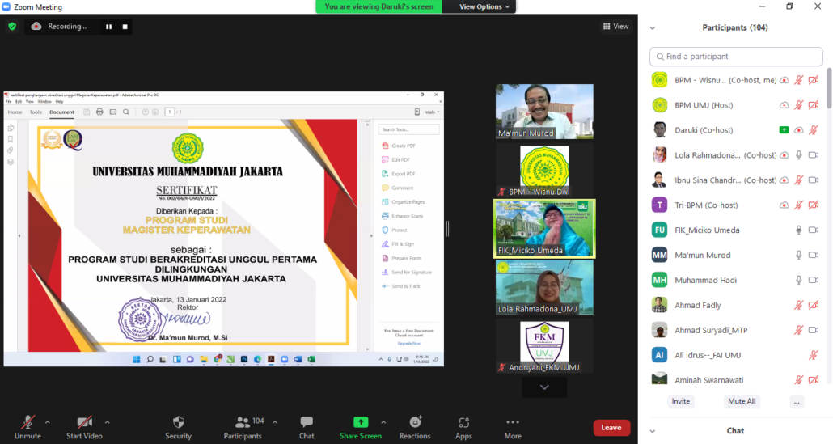
Task: Click Ibnu Sina Chandr's muted microphone icon
Action: (798, 180)
